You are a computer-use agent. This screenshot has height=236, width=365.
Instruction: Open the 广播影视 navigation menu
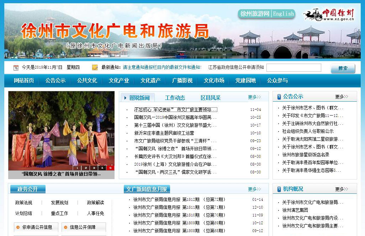coord(182,81)
